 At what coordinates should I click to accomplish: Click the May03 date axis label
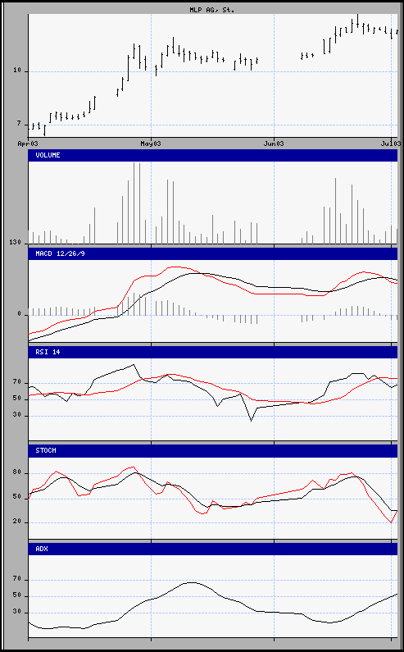click(151, 144)
